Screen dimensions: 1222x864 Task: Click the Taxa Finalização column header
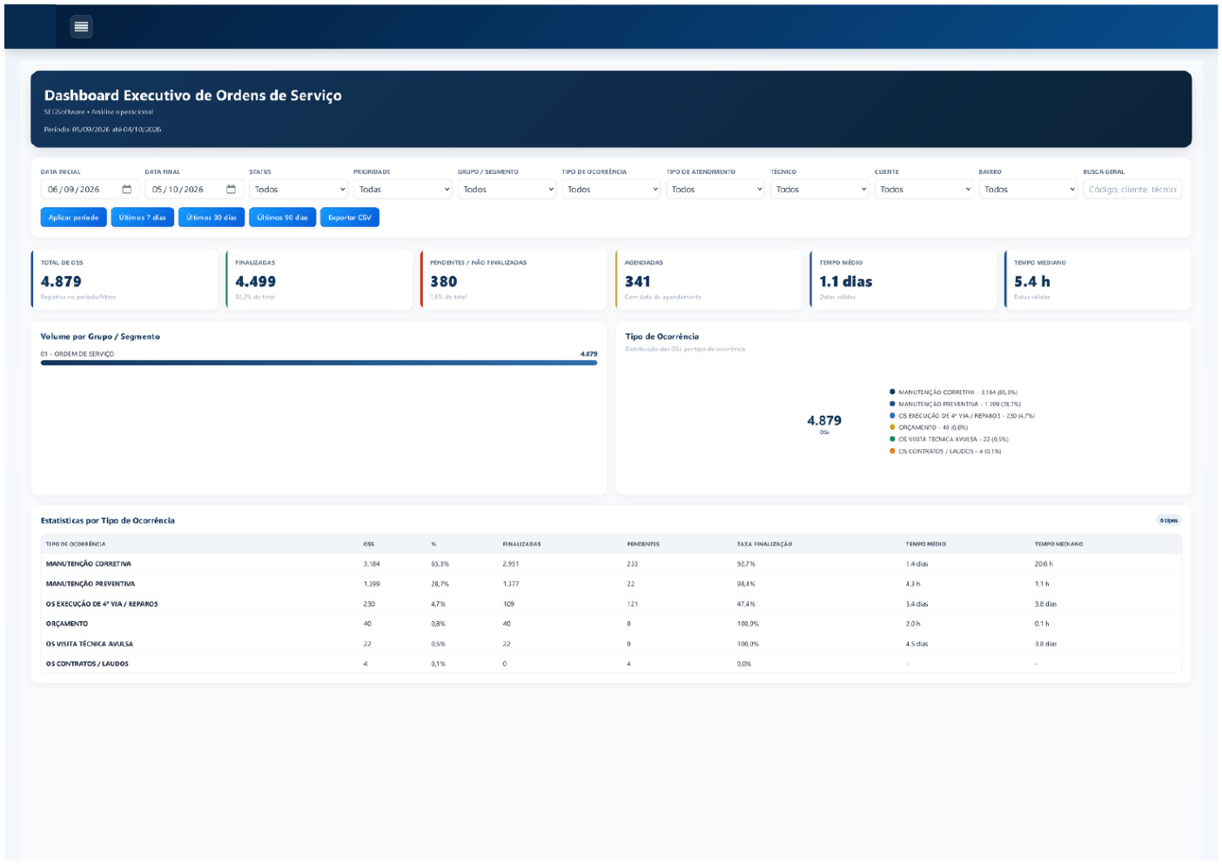coord(764,544)
